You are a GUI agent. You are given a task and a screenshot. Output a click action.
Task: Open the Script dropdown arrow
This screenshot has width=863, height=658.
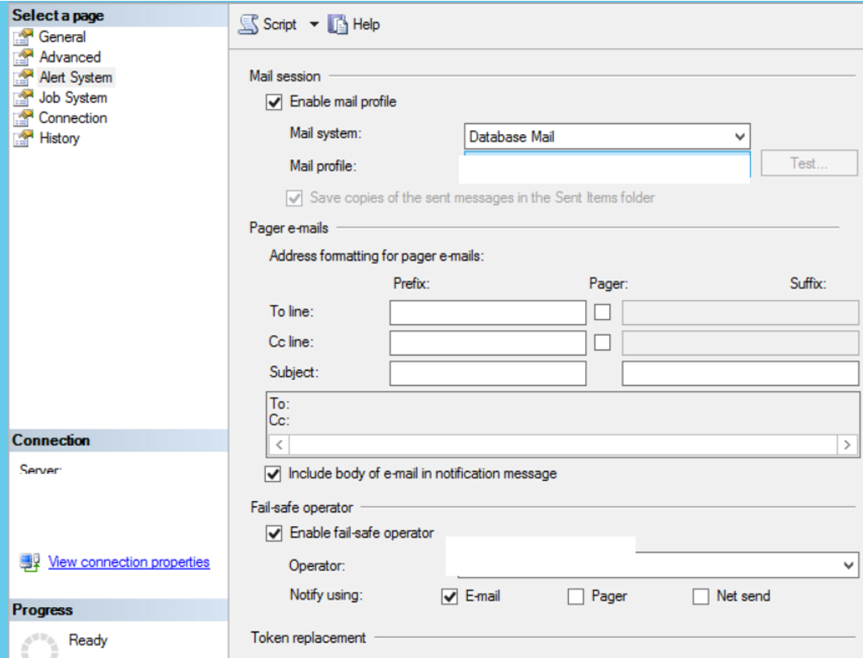(x=314, y=24)
